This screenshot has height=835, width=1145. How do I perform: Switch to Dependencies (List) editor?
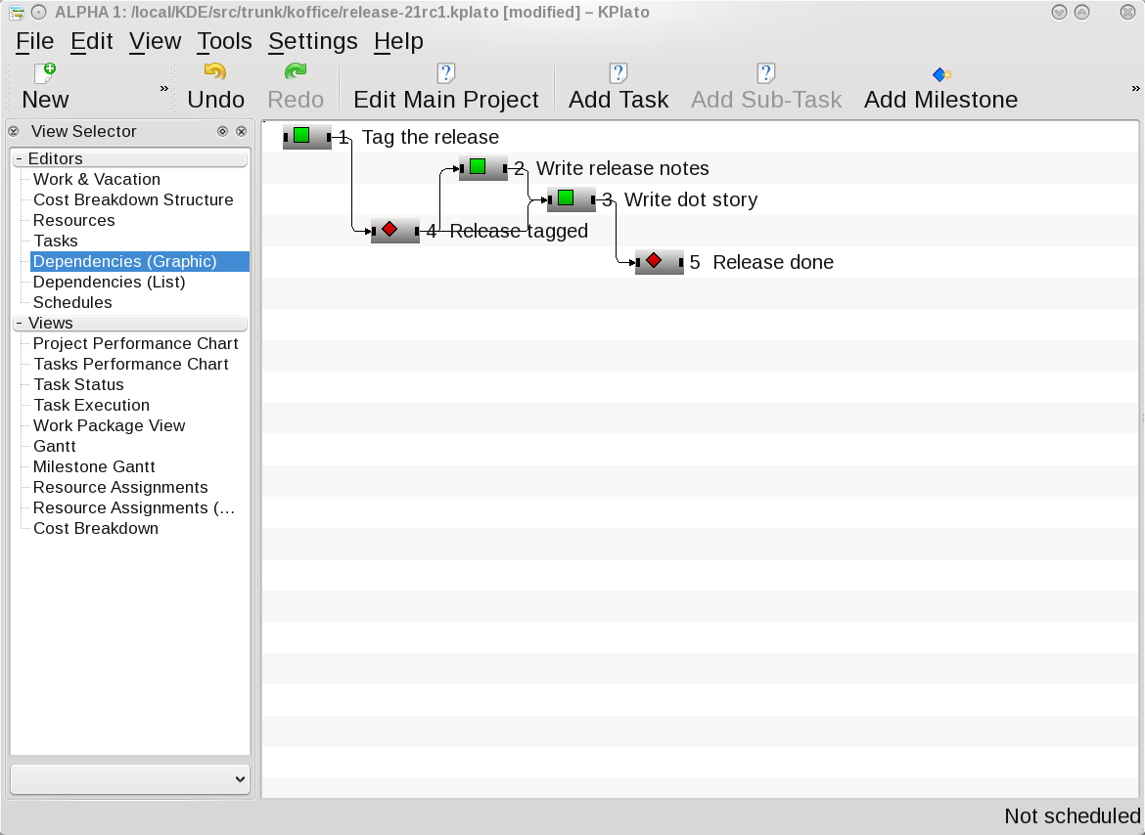tap(109, 282)
